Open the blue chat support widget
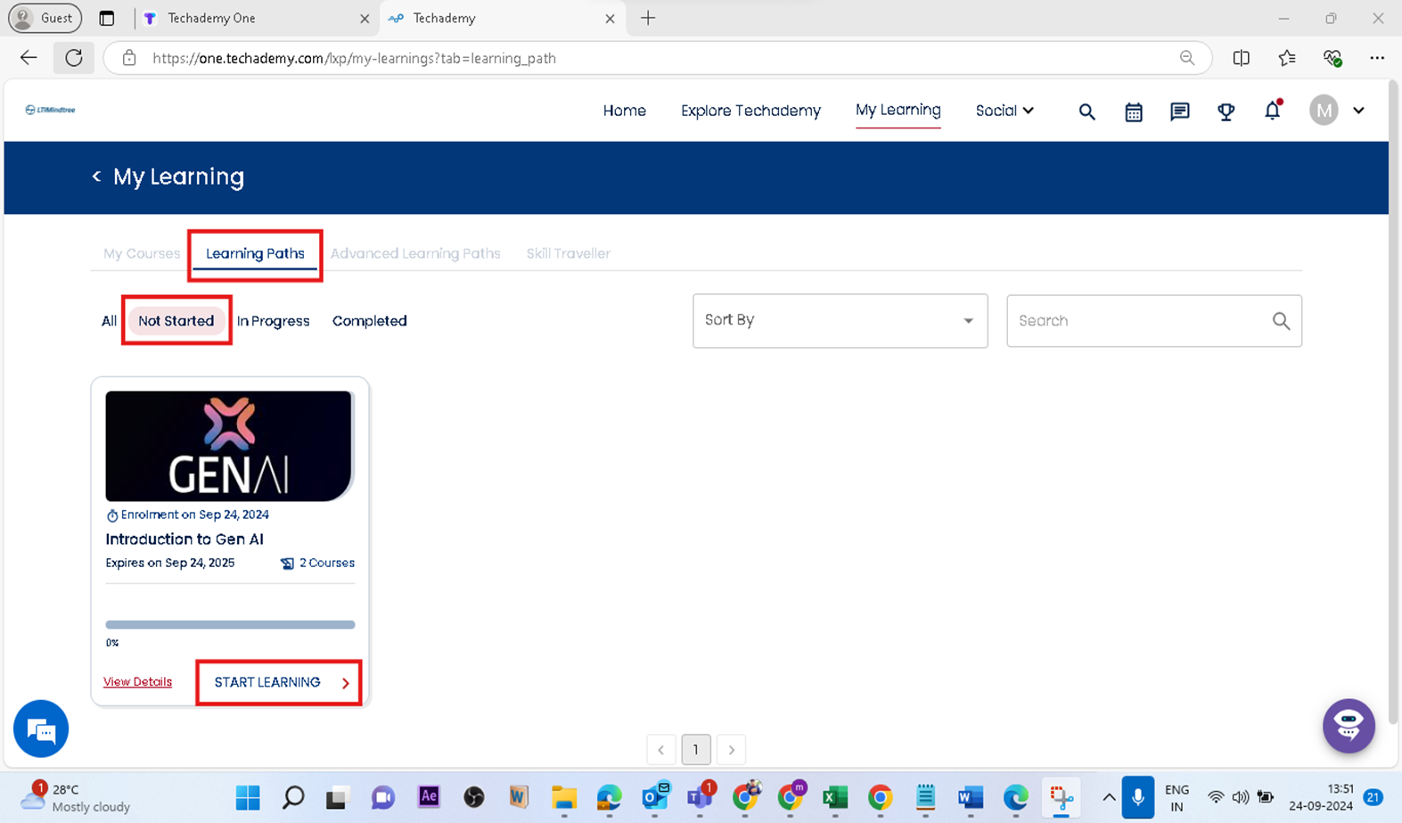The image size is (1402, 823). point(41,728)
